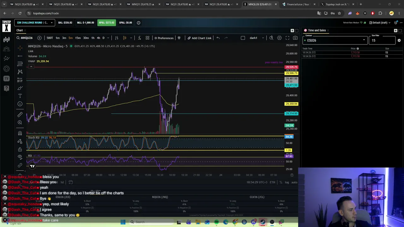The image size is (404, 227).
Task: Toggle magnet mode for drawings
Action: pos(20,133)
